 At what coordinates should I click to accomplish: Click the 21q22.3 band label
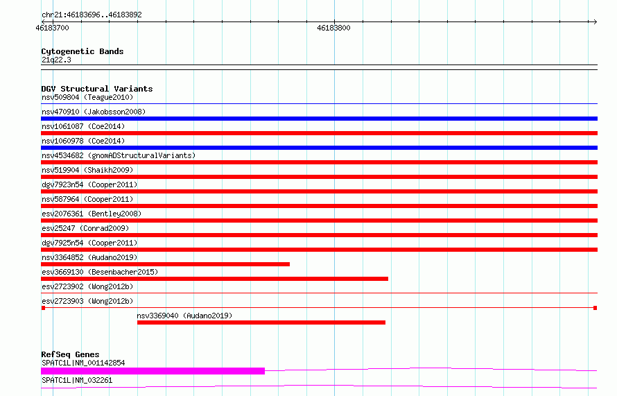tap(56, 60)
